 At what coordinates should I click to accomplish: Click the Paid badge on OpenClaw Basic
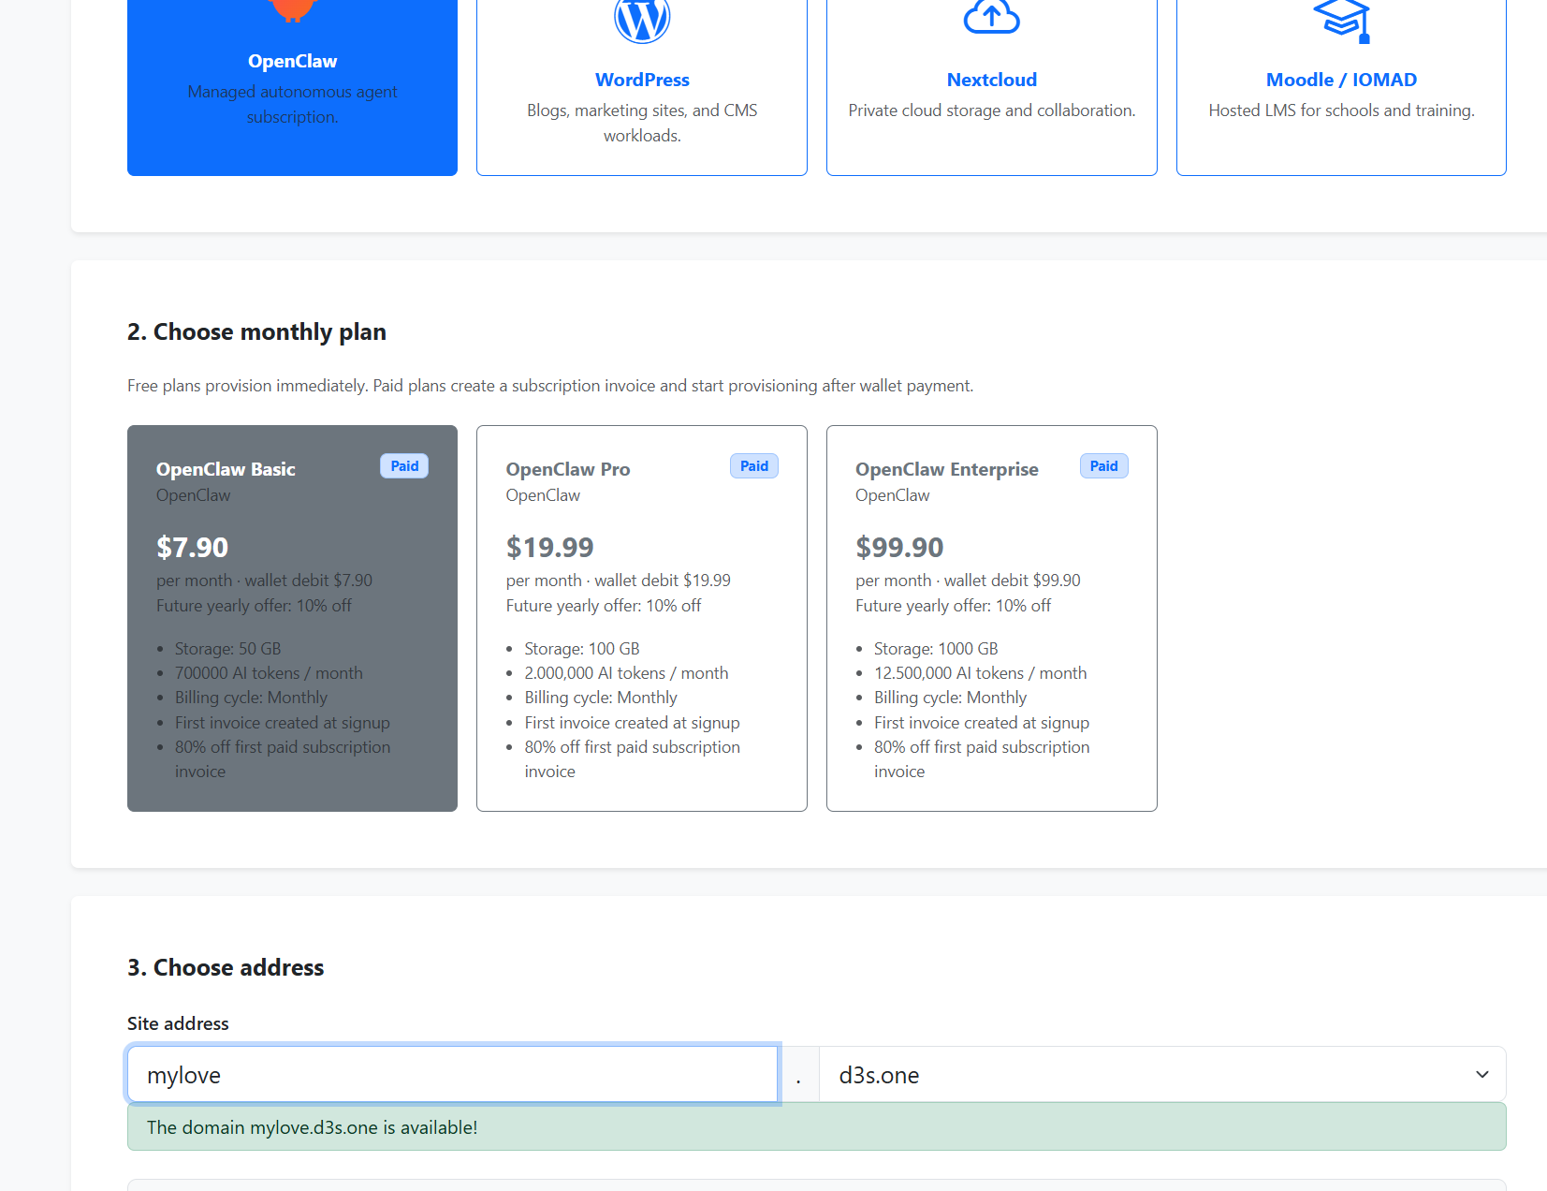coord(404,466)
